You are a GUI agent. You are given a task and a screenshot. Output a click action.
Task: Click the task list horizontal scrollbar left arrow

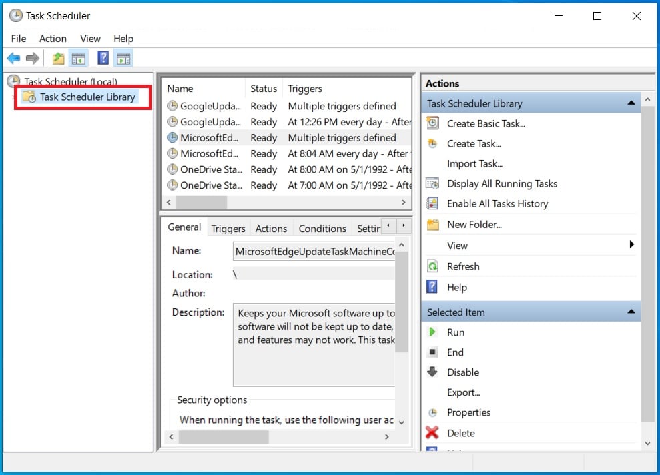click(169, 202)
